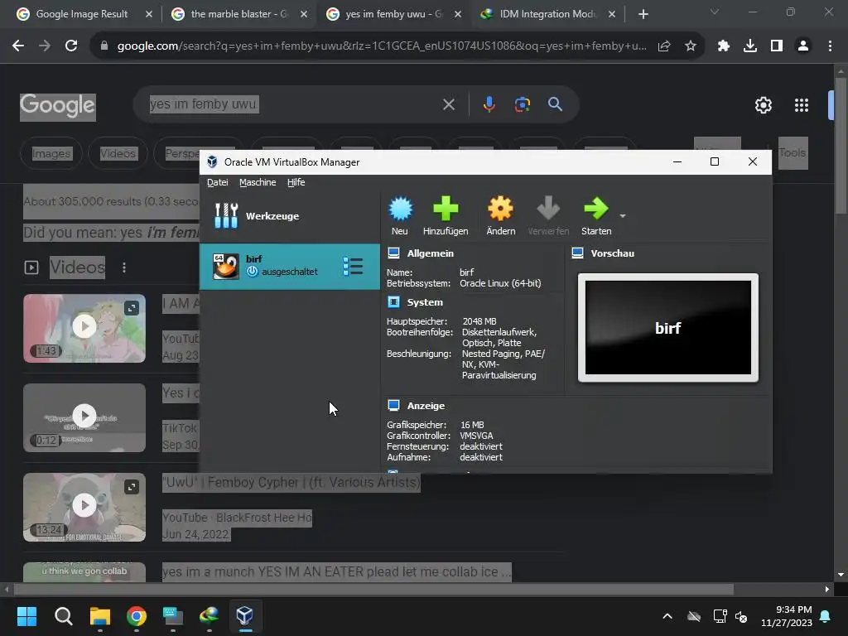Viewport: 848px width, 636px height.
Task: Select the birf virtual machine entry
Action: [x=290, y=266]
